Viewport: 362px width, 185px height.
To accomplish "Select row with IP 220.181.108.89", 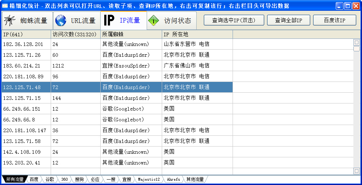I will (117, 77).
